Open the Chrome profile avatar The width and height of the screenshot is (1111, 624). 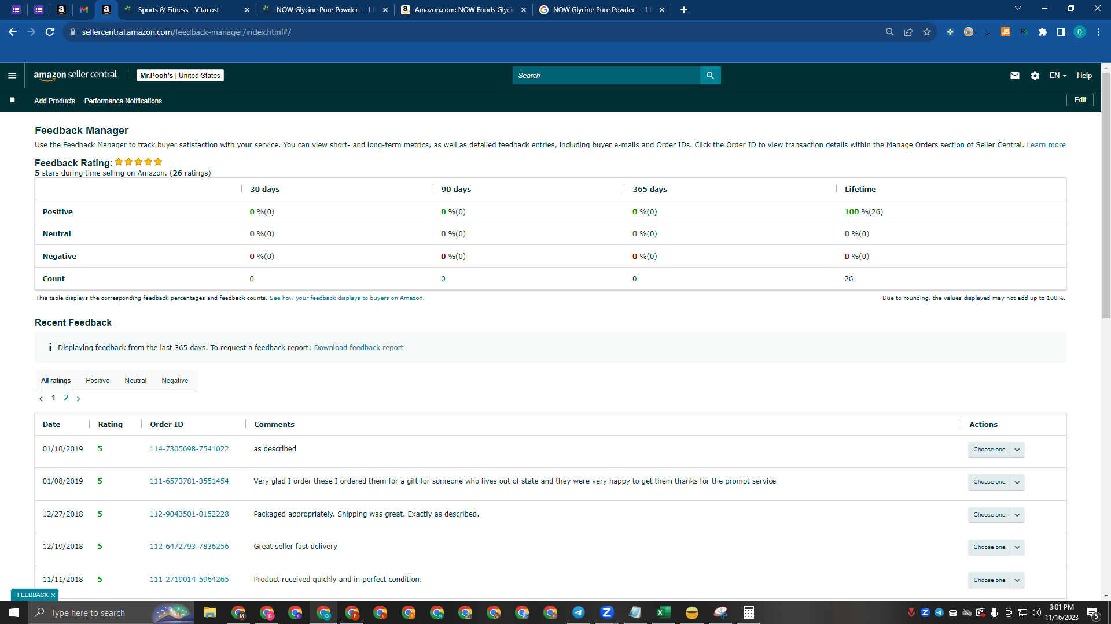[1080, 32]
